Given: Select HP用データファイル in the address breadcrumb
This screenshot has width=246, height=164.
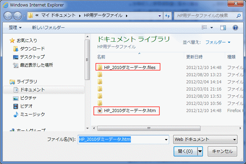Looking at the screenshot, I should (103, 15).
